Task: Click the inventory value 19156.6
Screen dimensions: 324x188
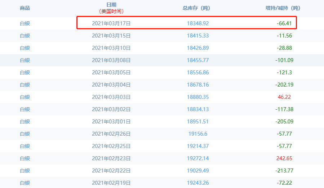Action: 198,134
